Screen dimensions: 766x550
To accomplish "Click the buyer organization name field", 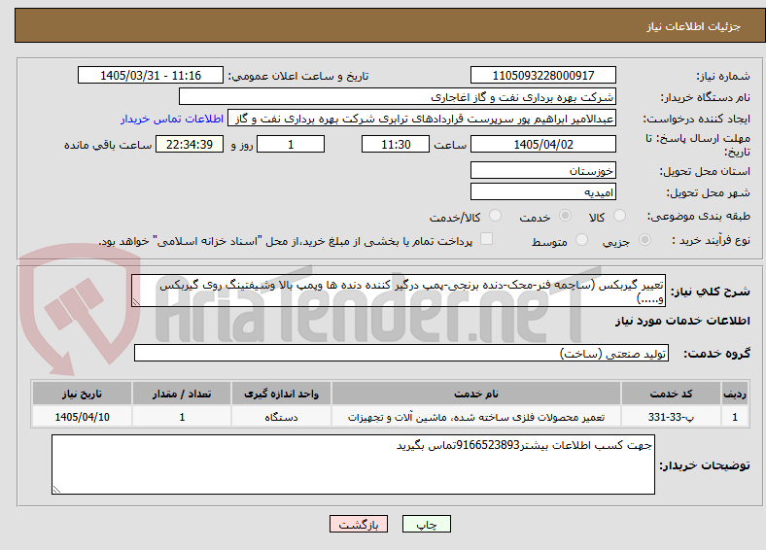I will [x=398, y=97].
